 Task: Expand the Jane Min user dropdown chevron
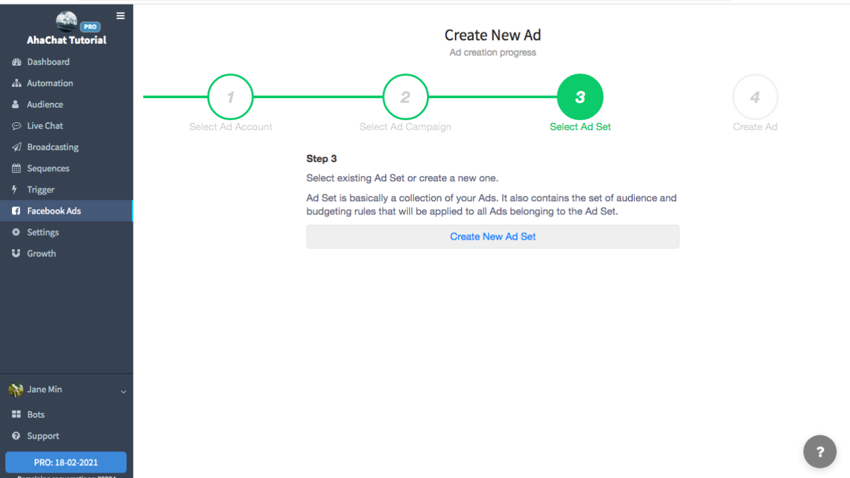tap(123, 392)
